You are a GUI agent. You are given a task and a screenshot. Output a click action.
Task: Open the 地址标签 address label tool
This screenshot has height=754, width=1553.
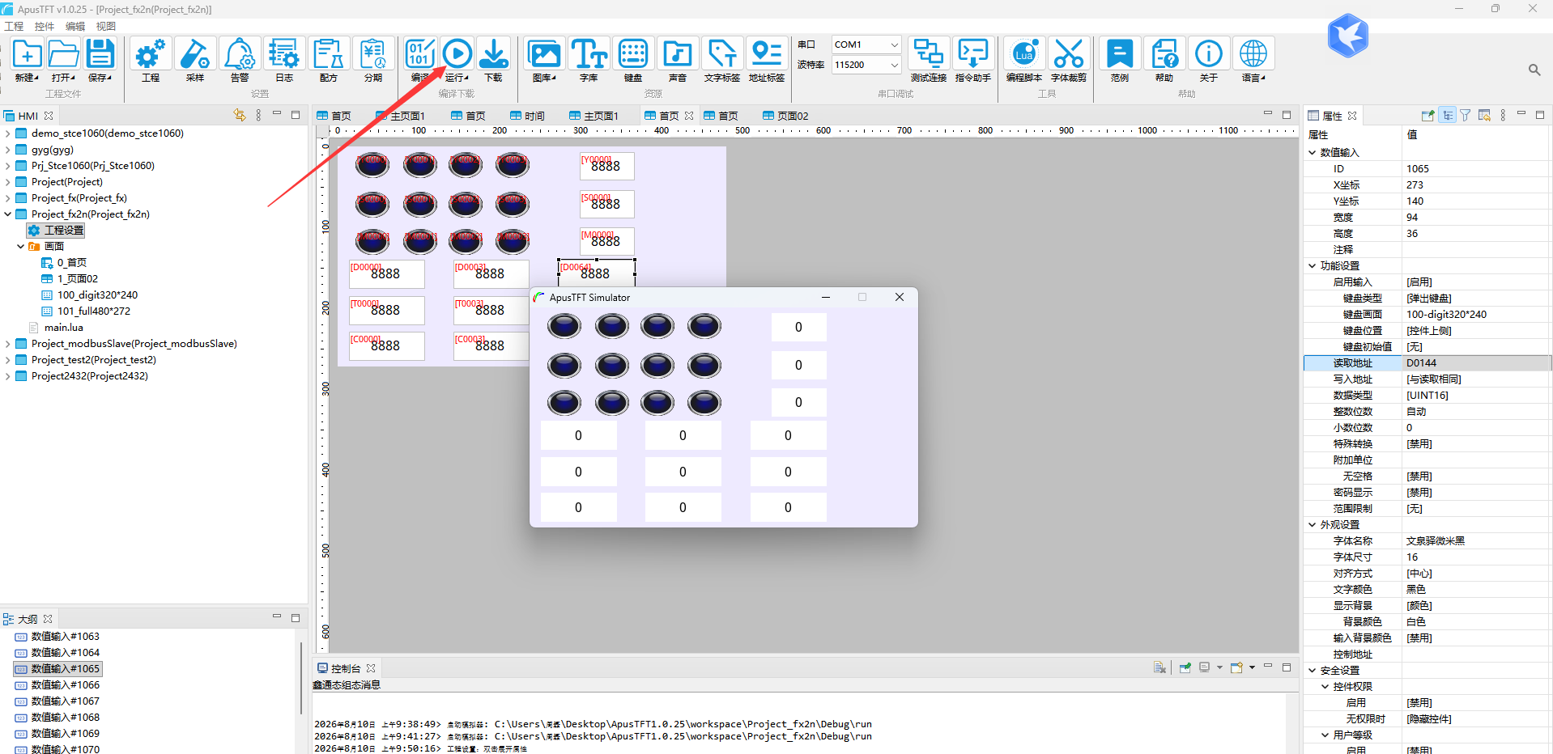pyautogui.click(x=767, y=61)
